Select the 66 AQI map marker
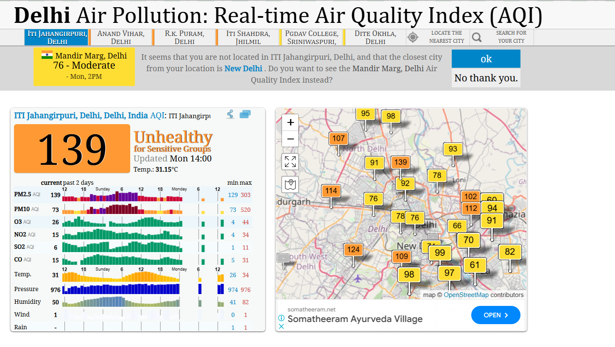The height and width of the screenshot is (347, 615). click(457, 226)
